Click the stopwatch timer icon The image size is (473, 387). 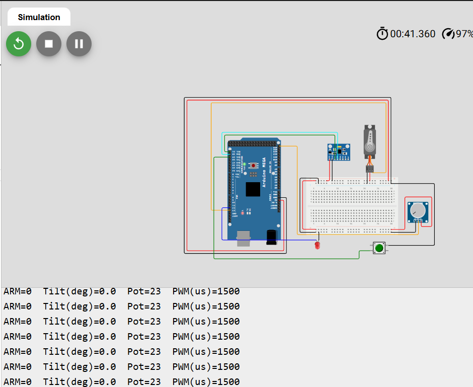pyautogui.click(x=382, y=34)
